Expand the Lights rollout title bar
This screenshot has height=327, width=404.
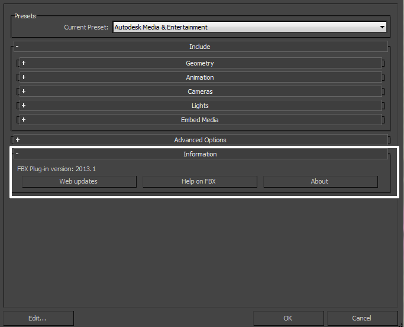point(200,106)
